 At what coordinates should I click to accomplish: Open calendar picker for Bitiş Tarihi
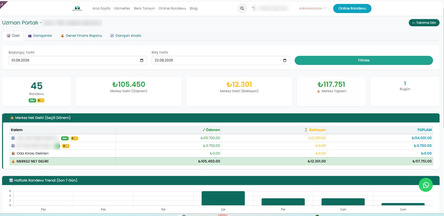click(x=285, y=60)
